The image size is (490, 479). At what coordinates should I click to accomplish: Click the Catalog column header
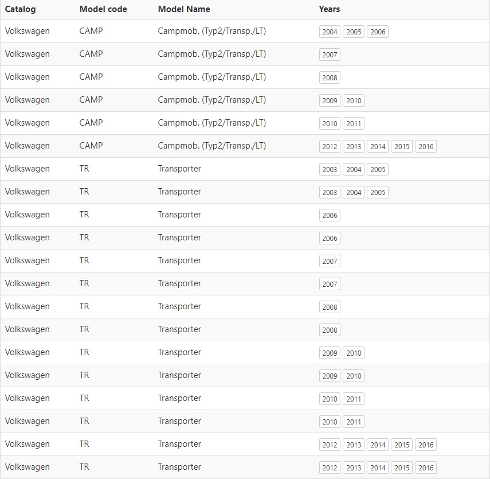[x=20, y=9]
